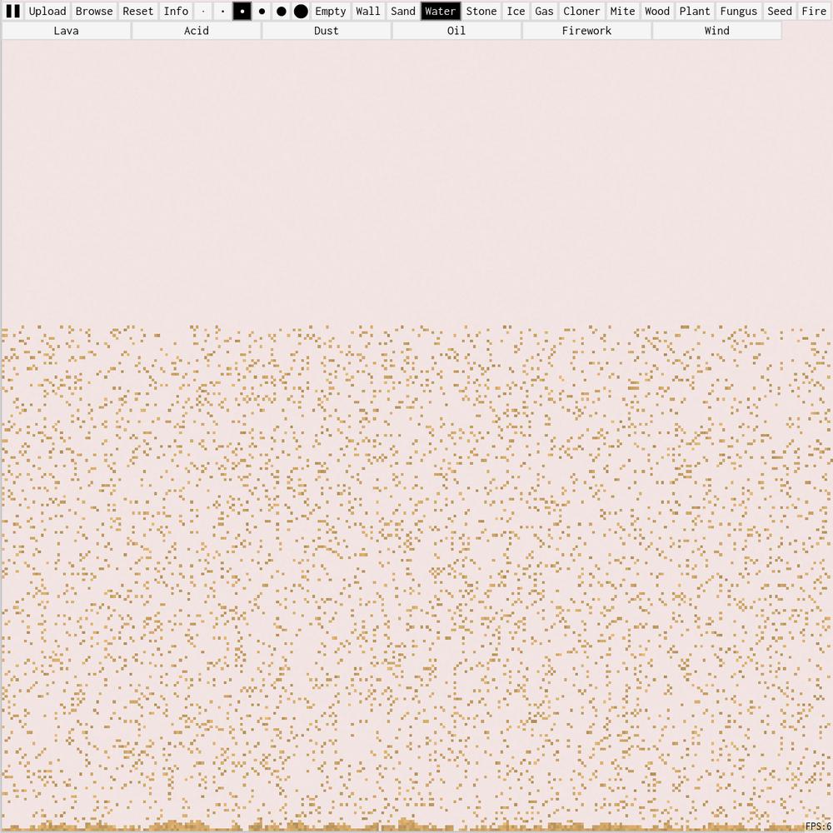The width and height of the screenshot is (833, 833).
Task: Select the active Water element
Action: pos(441,11)
